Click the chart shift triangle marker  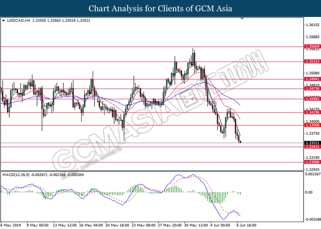(x=242, y=19)
